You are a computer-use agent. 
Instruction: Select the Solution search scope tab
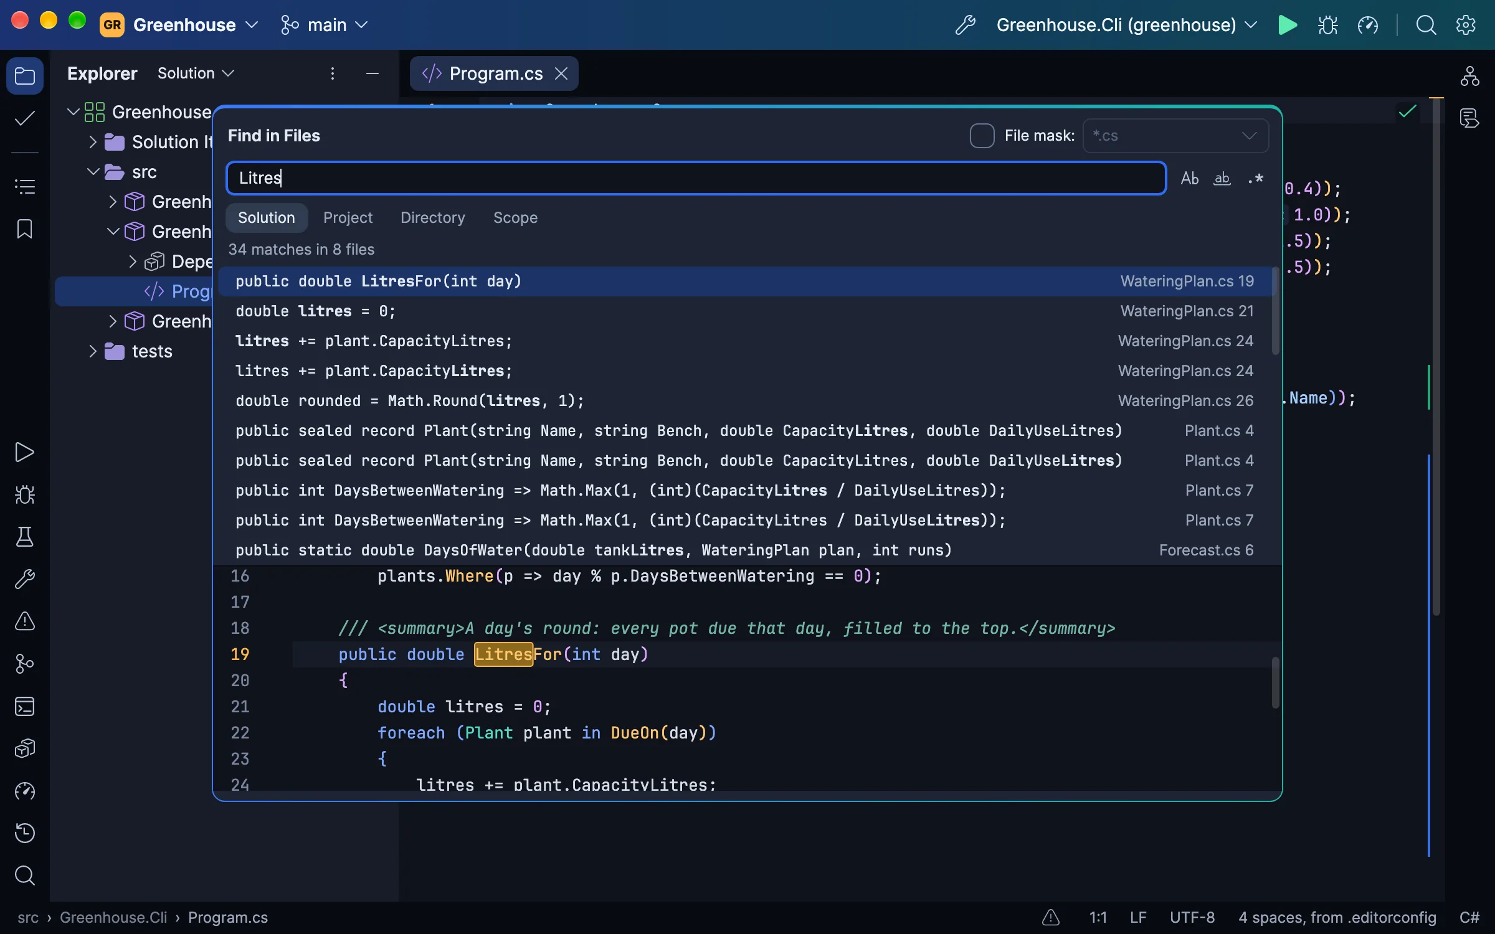[x=266, y=218]
